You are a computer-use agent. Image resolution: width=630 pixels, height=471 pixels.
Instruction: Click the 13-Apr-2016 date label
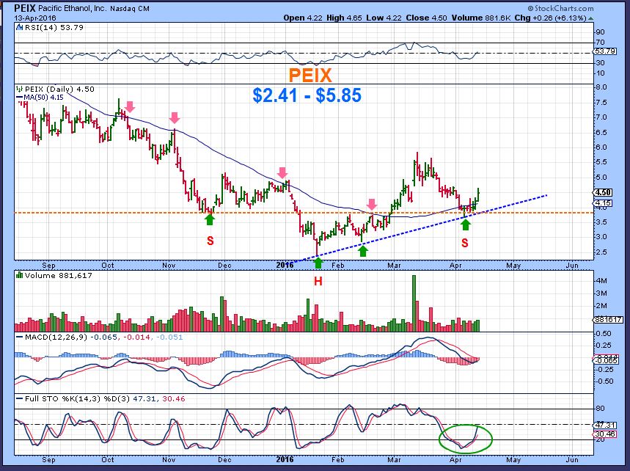point(35,18)
